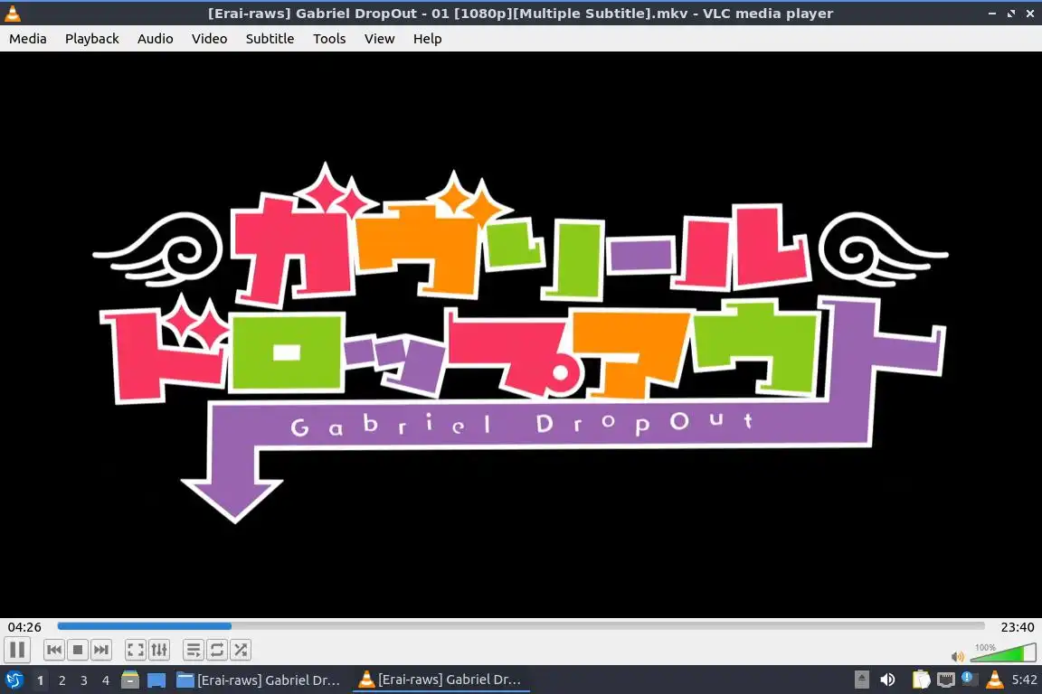Set volume on the green volume slider
Viewport: 1042px width, 694px height.
(x=1003, y=653)
